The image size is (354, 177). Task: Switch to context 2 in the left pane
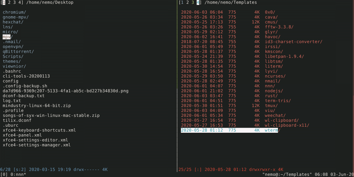[x=9, y=2]
